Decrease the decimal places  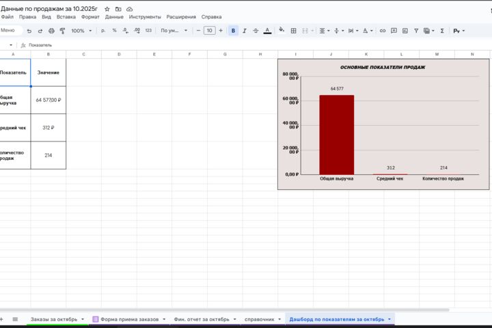click(126, 31)
